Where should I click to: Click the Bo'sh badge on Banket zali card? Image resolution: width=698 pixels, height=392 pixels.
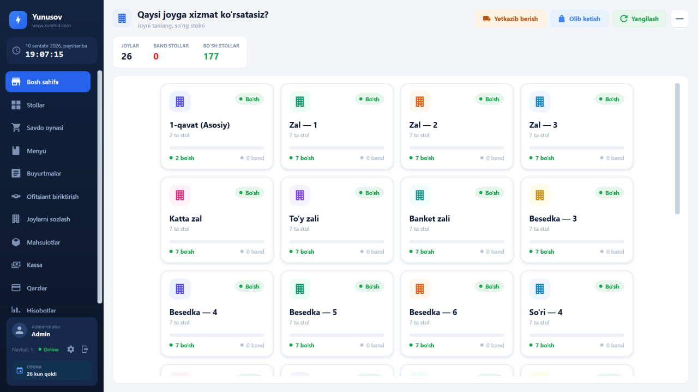pyautogui.click(x=489, y=193)
